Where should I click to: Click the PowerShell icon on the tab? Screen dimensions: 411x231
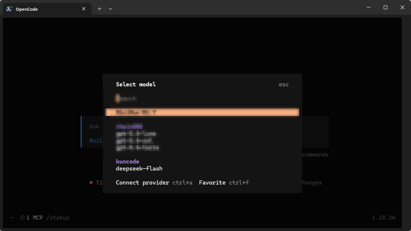pos(9,9)
